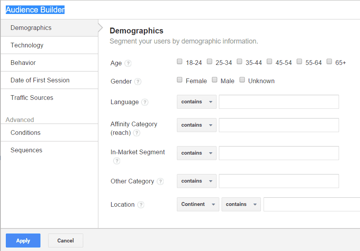The width and height of the screenshot is (360, 251).
Task: Enable the 65+ age group checkbox
Action: click(x=329, y=61)
